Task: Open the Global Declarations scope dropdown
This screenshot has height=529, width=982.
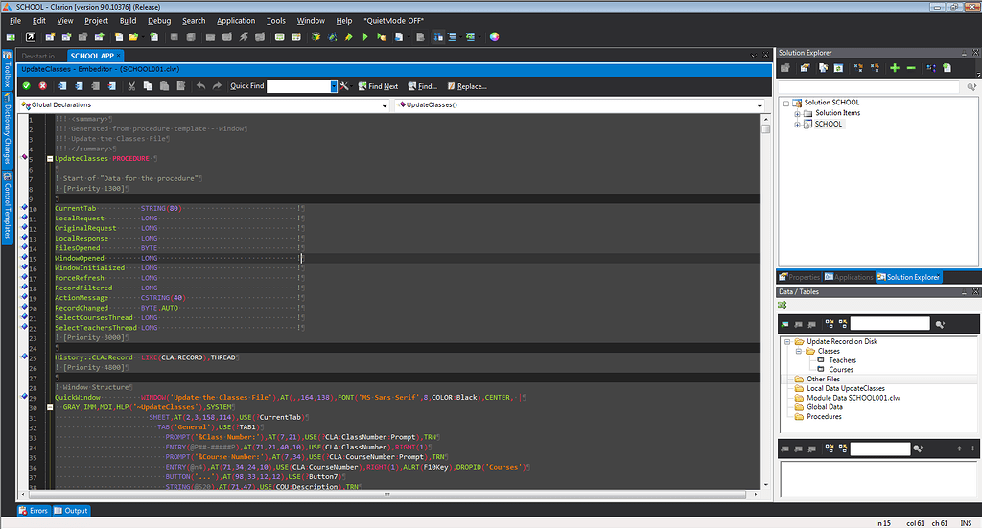Action: pos(386,104)
